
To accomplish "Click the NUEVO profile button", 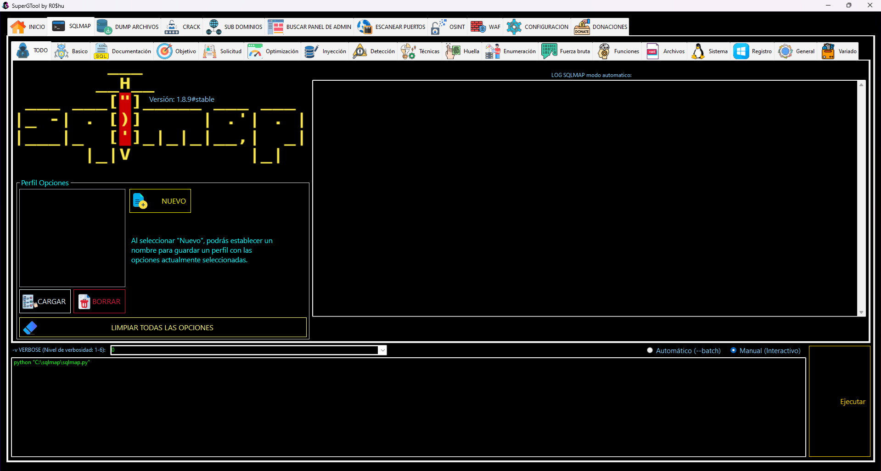I will tap(160, 201).
